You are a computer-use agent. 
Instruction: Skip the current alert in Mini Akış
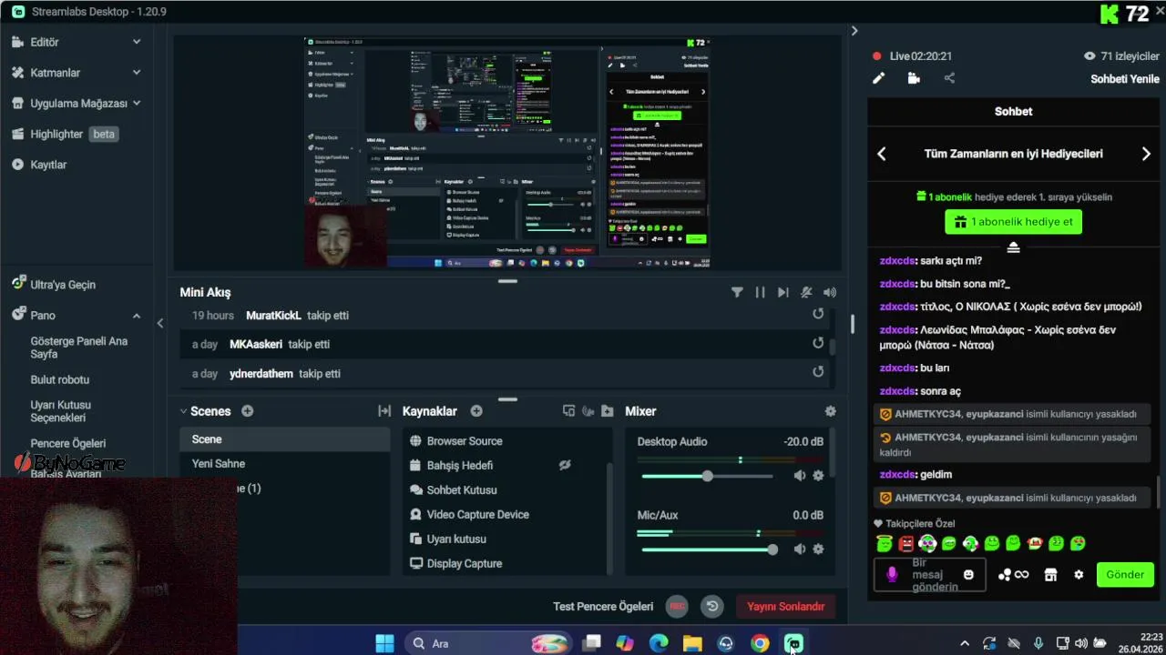782,292
